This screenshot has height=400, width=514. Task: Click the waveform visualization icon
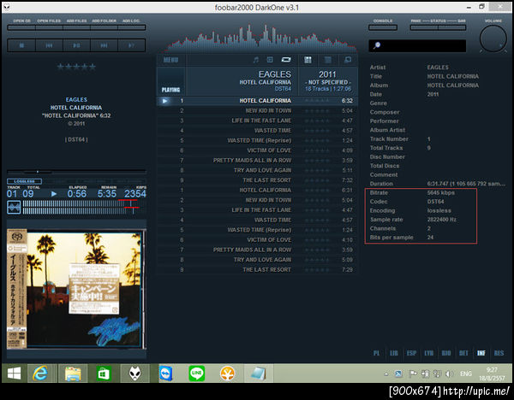(14, 208)
